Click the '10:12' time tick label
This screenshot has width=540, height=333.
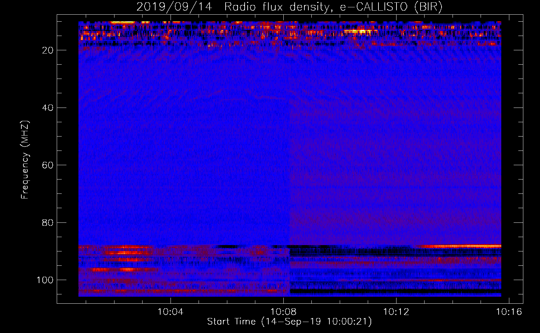(396, 312)
